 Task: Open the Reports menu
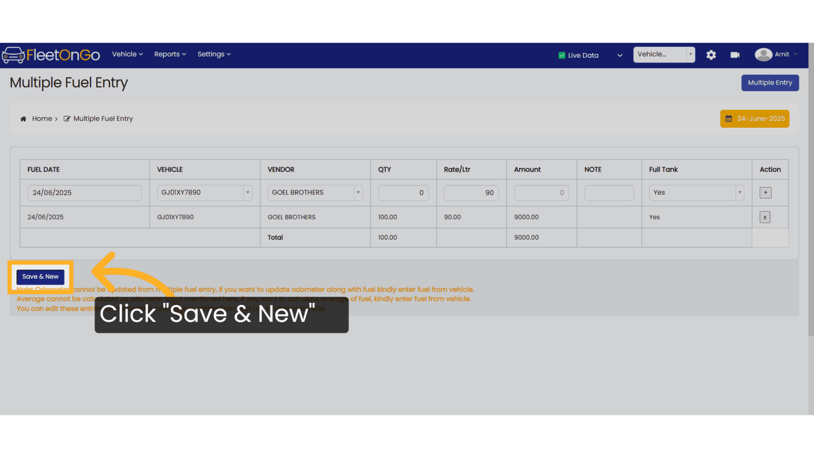coord(170,54)
